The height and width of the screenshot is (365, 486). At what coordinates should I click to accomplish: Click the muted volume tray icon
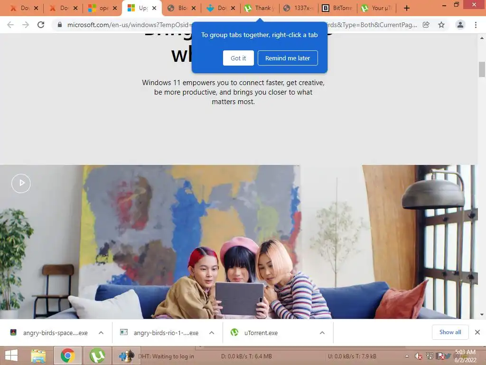[x=419, y=356]
